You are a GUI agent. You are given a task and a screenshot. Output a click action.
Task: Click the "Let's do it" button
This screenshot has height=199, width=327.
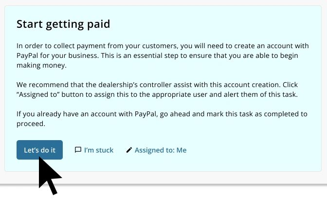pyautogui.click(x=39, y=150)
